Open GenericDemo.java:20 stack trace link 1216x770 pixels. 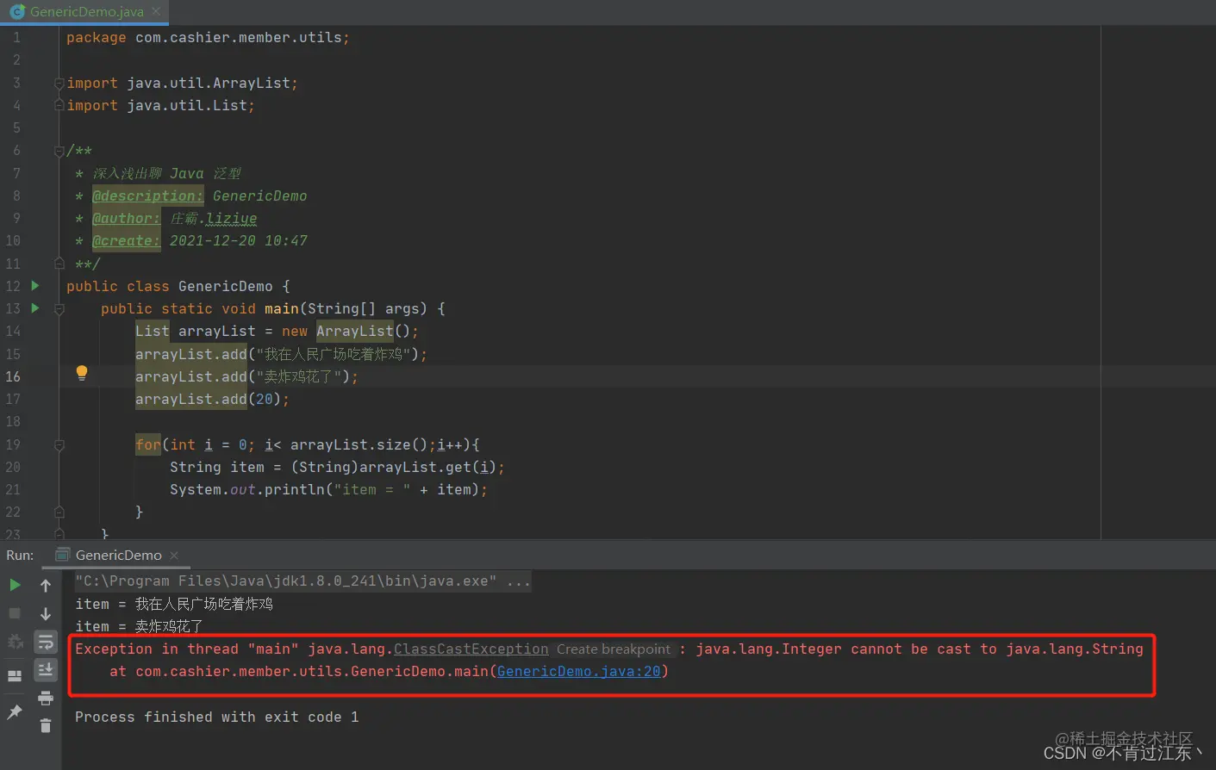(x=578, y=671)
